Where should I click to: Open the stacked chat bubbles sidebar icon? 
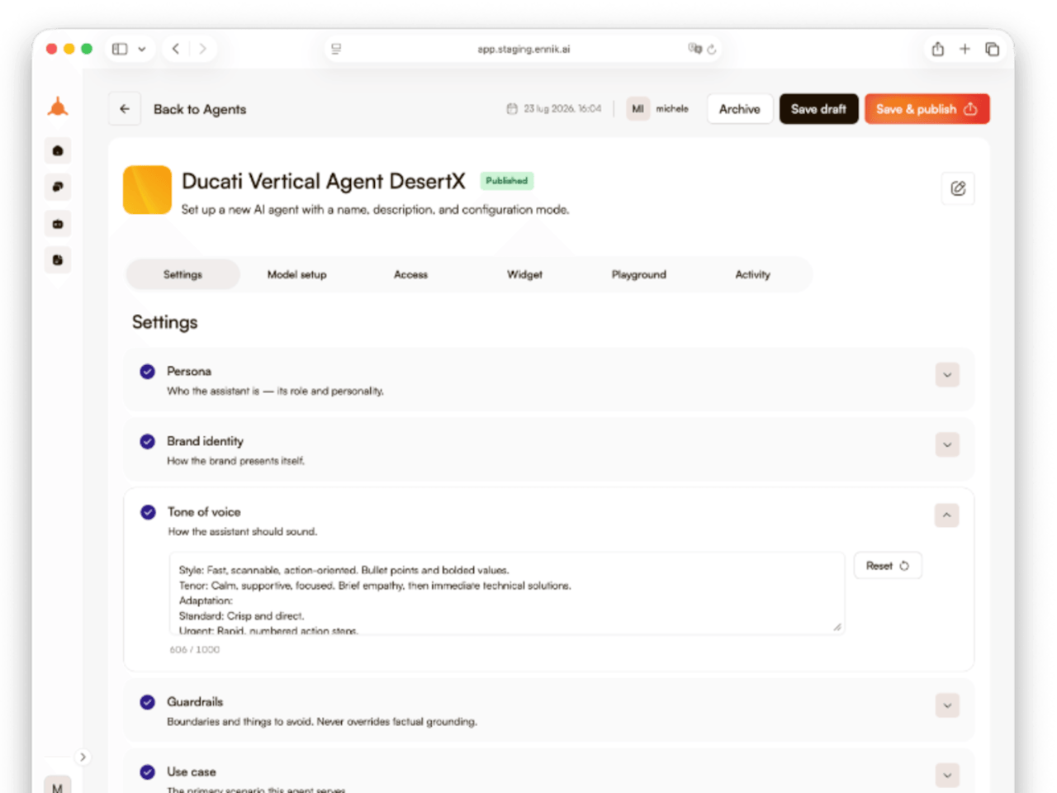[x=58, y=188]
